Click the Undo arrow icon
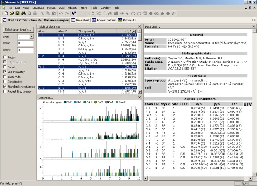This screenshot has width=257, height=186. coord(61,13)
